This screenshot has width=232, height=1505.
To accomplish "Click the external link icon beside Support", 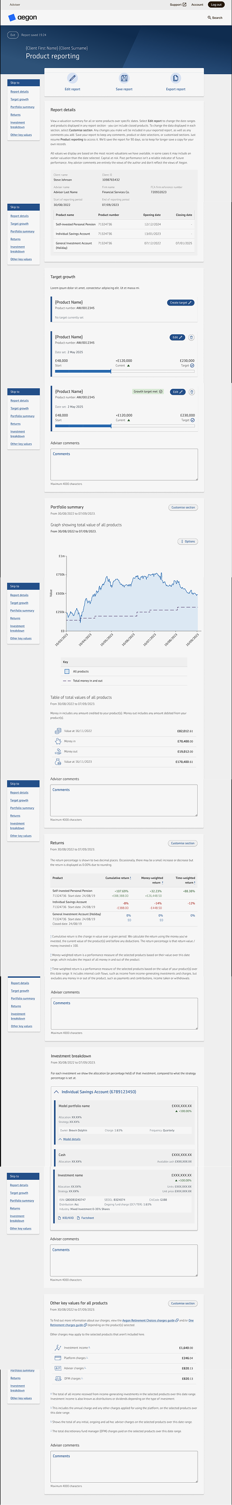I will click(x=185, y=4).
